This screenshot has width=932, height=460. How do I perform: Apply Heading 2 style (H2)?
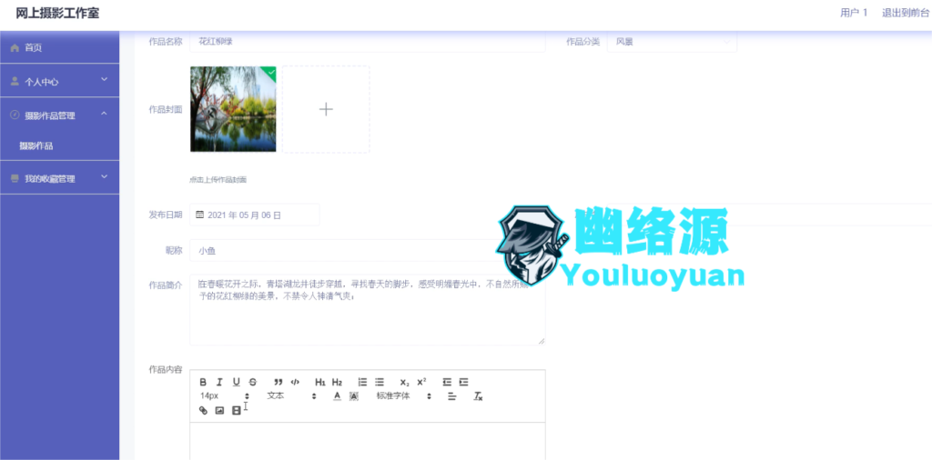click(x=337, y=382)
